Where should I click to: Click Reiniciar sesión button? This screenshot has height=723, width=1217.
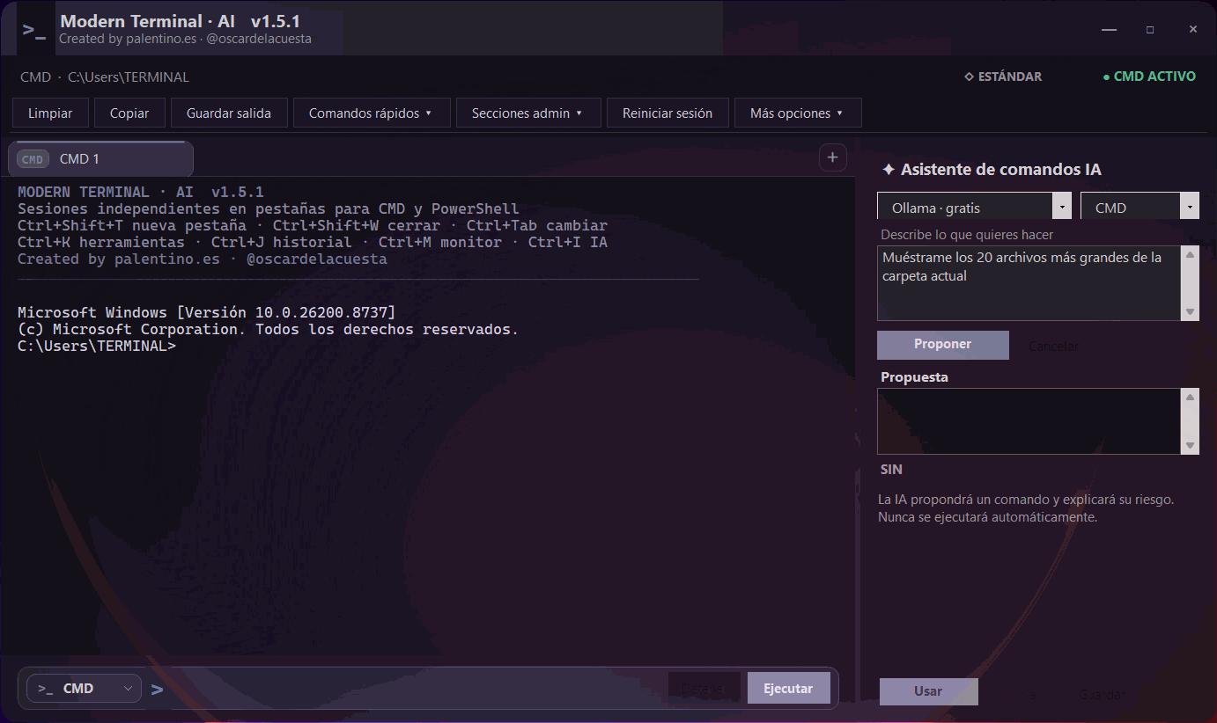coord(668,113)
